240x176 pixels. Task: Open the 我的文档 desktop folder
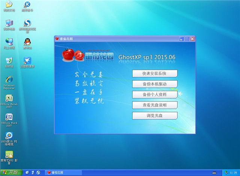click(x=9, y=5)
